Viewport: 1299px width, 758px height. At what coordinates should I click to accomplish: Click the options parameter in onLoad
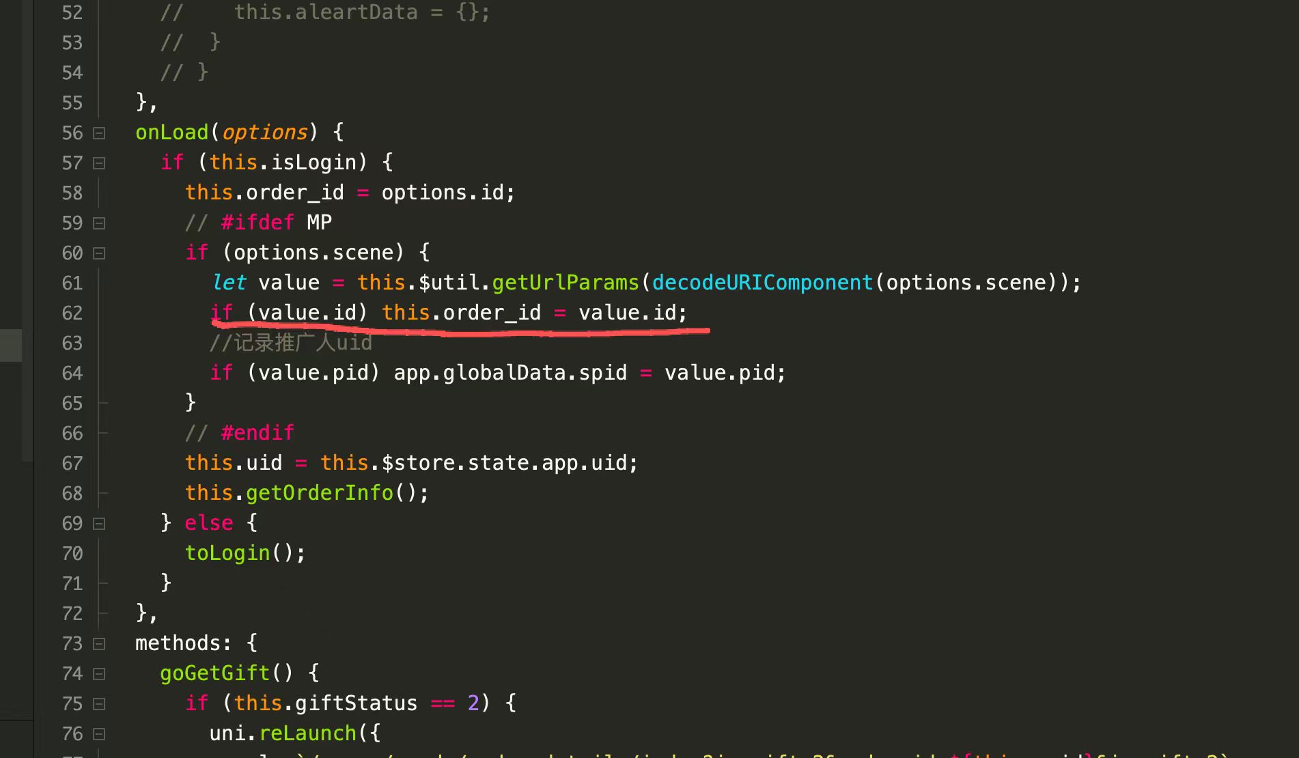point(265,132)
